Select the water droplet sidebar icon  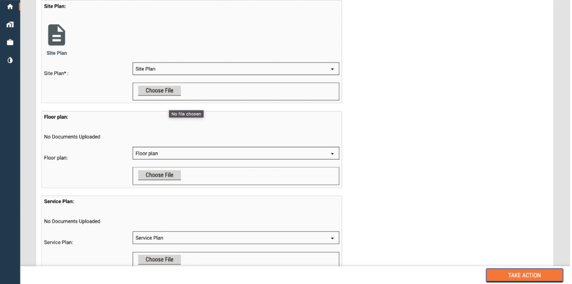click(x=10, y=60)
